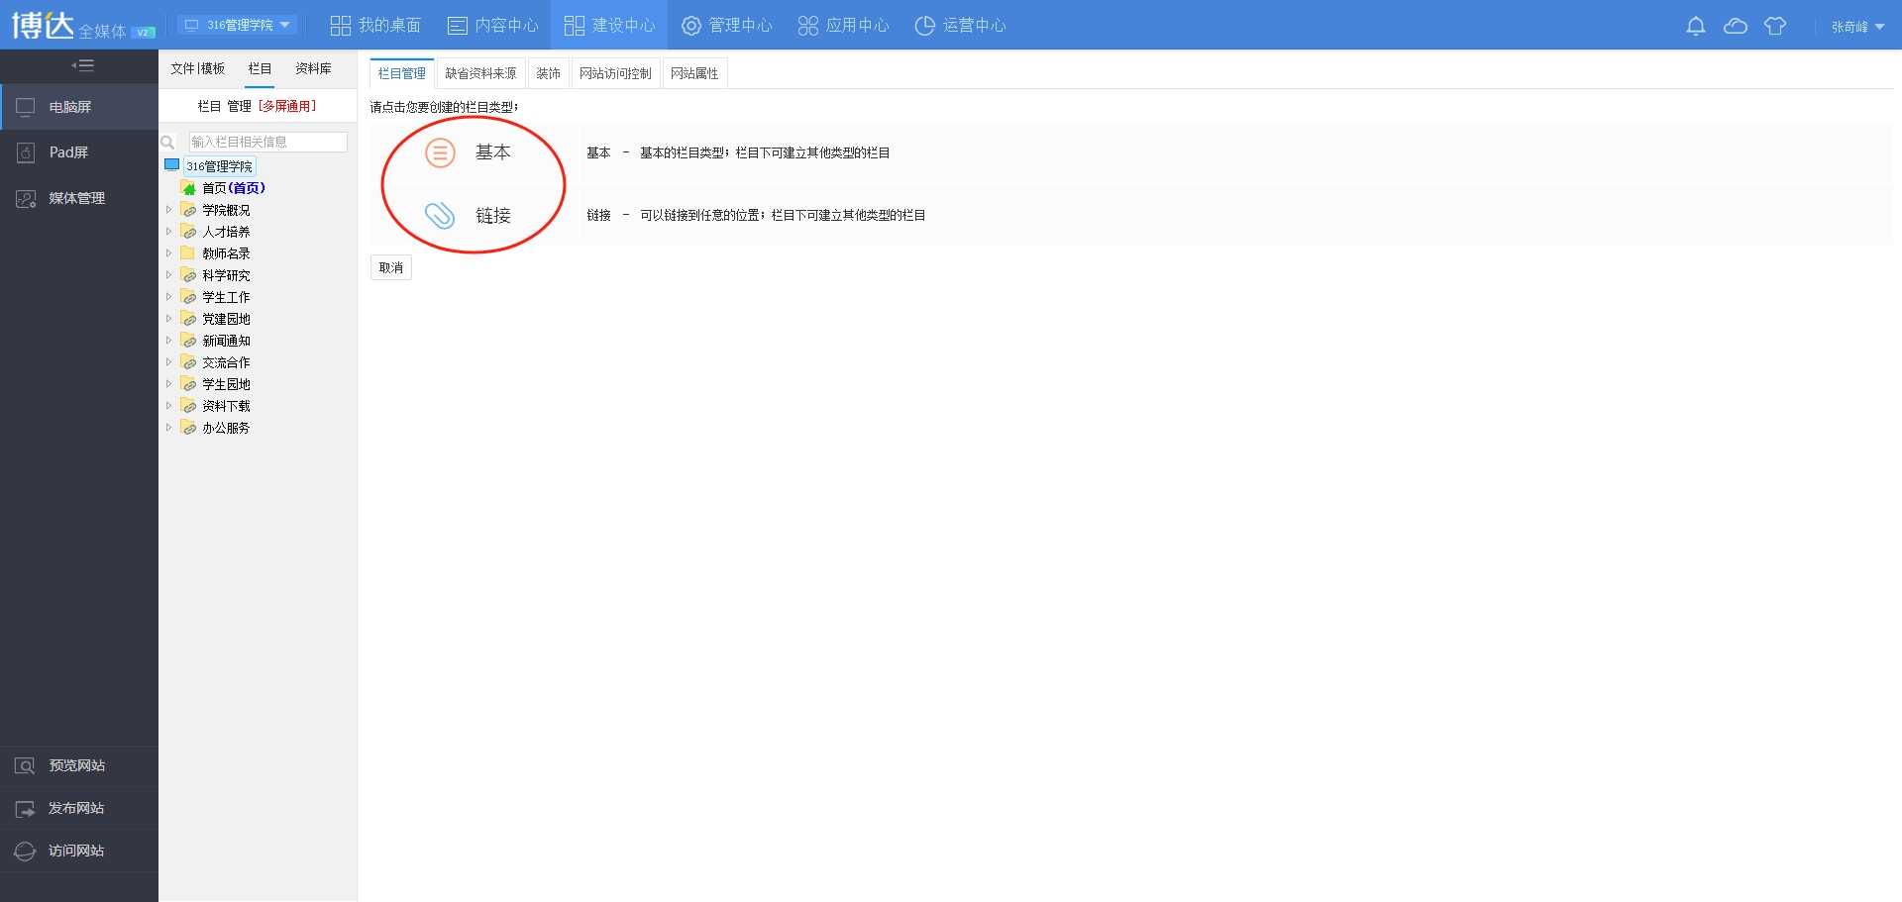Select 316管理学院 root tree node
Screen dimensions: 1902x902
coord(220,166)
